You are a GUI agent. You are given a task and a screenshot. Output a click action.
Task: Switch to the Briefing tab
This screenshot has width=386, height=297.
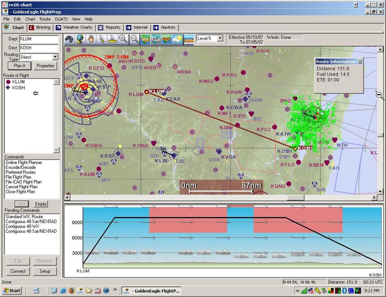pos(40,27)
